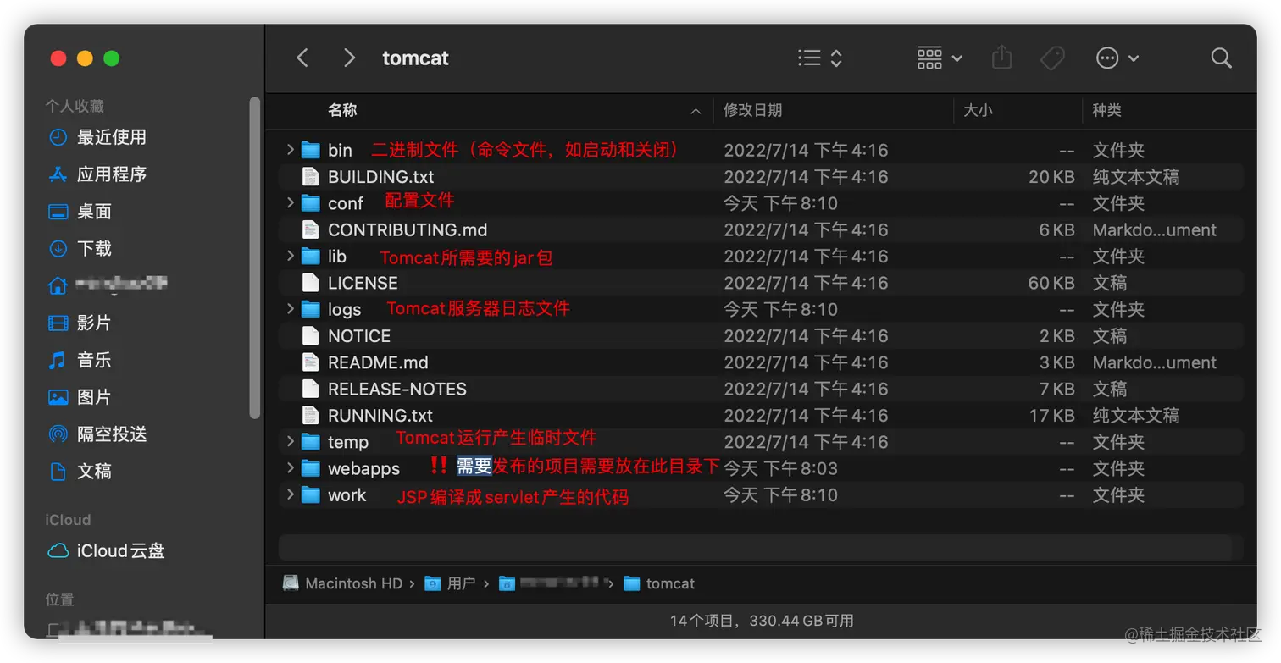Viewport: 1281px width, 663px height.
Task: Sort by the 大小 column header
Action: pos(978,110)
